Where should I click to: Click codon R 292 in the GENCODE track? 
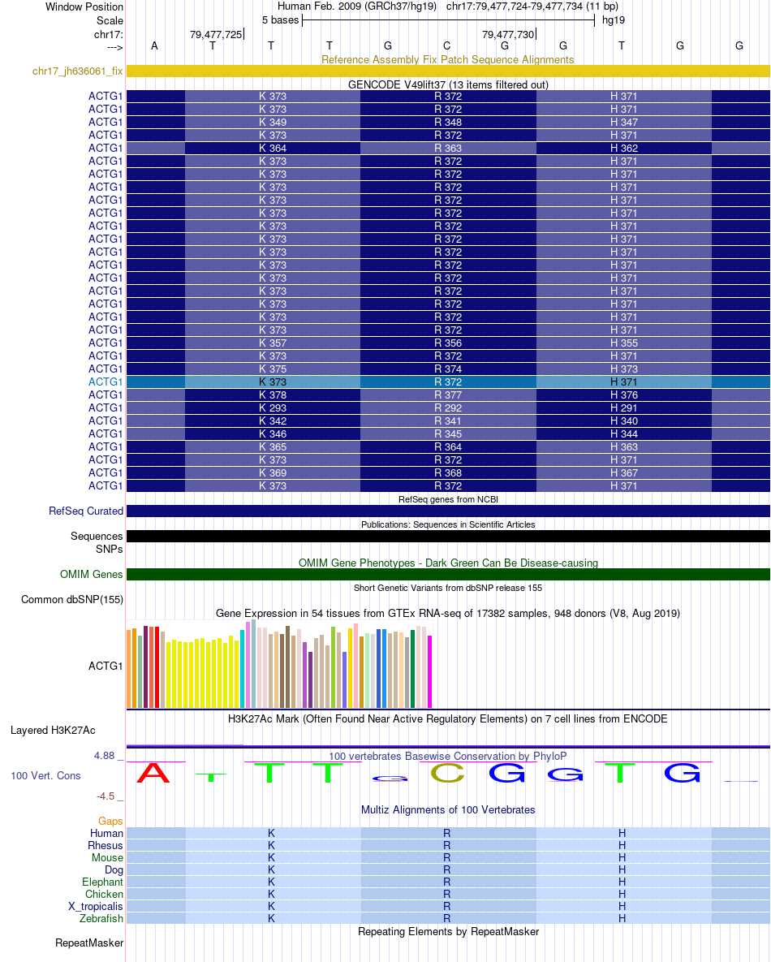coord(448,408)
